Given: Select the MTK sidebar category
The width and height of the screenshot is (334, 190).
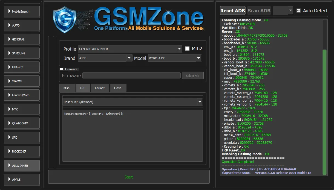Looking at the screenshot, I should coord(22,109).
